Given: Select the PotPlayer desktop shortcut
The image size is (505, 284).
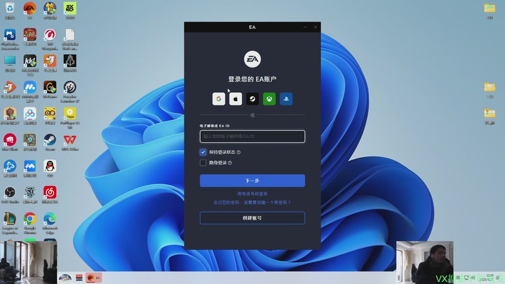Looking at the screenshot, I should (x=70, y=118).
